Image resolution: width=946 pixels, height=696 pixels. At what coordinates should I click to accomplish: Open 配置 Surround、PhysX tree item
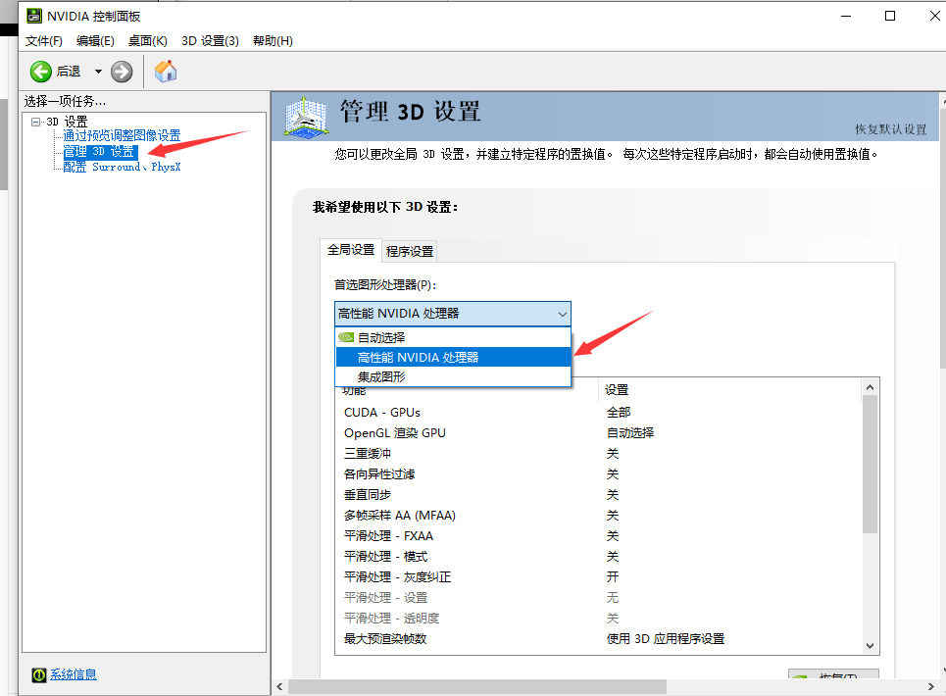[122, 167]
